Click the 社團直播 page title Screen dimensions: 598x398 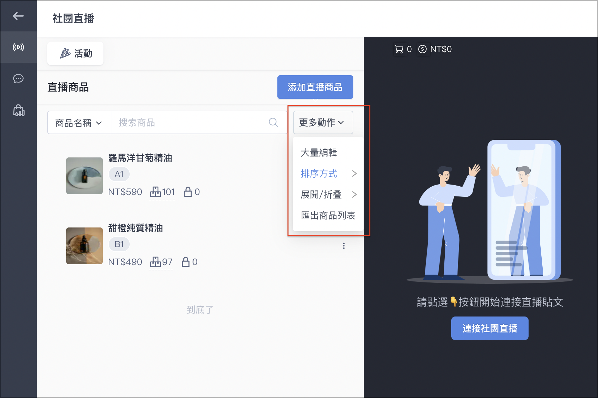pyautogui.click(x=73, y=18)
